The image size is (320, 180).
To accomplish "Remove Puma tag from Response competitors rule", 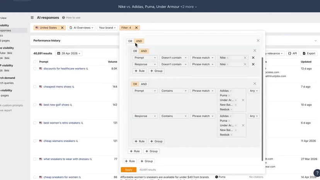I will pos(229,121).
